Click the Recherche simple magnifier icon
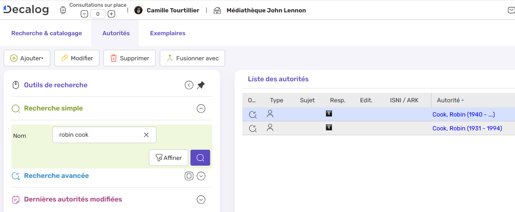This screenshot has height=212, width=515. point(16,109)
